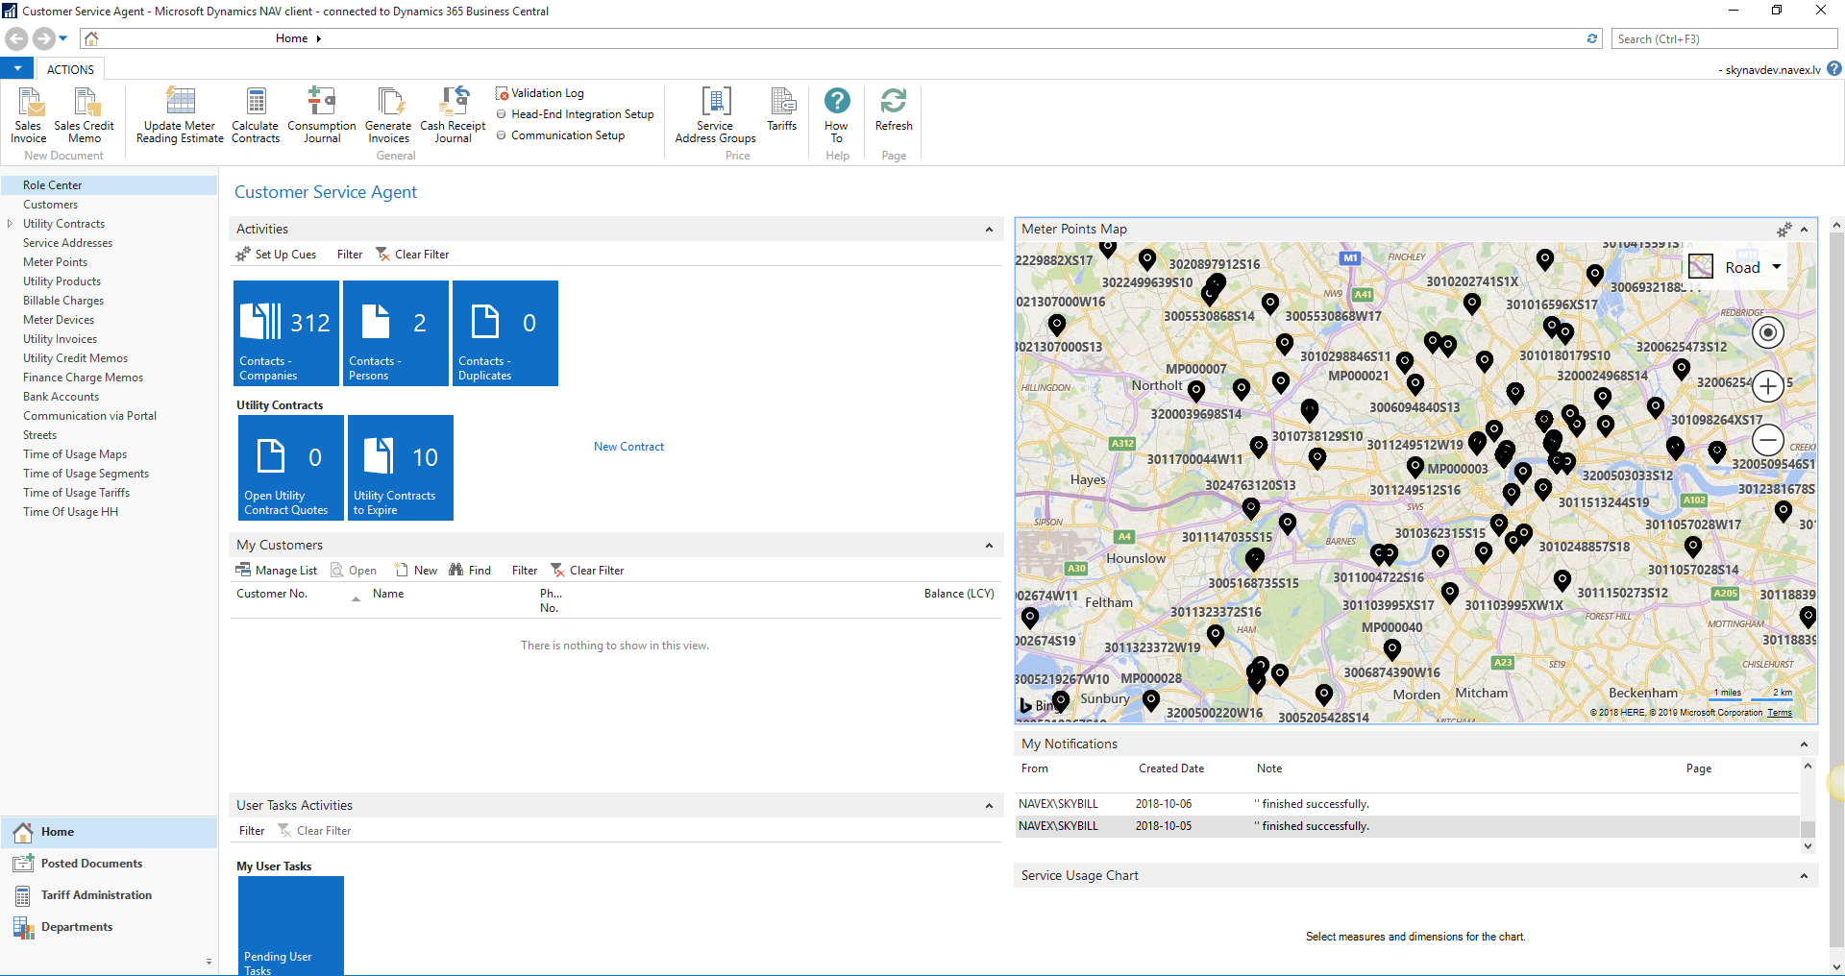The width and height of the screenshot is (1845, 976).
Task: Open the Open Utility Contract Quotes tile
Action: point(291,468)
